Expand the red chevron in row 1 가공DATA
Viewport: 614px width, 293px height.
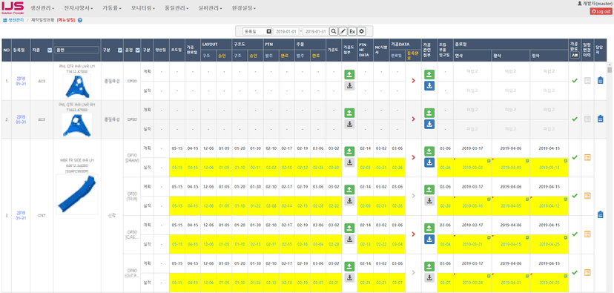tap(414, 80)
